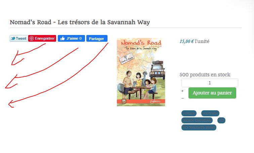Click the 500 produits en stock label
Viewport: 254px width, 153px height.
point(205,75)
